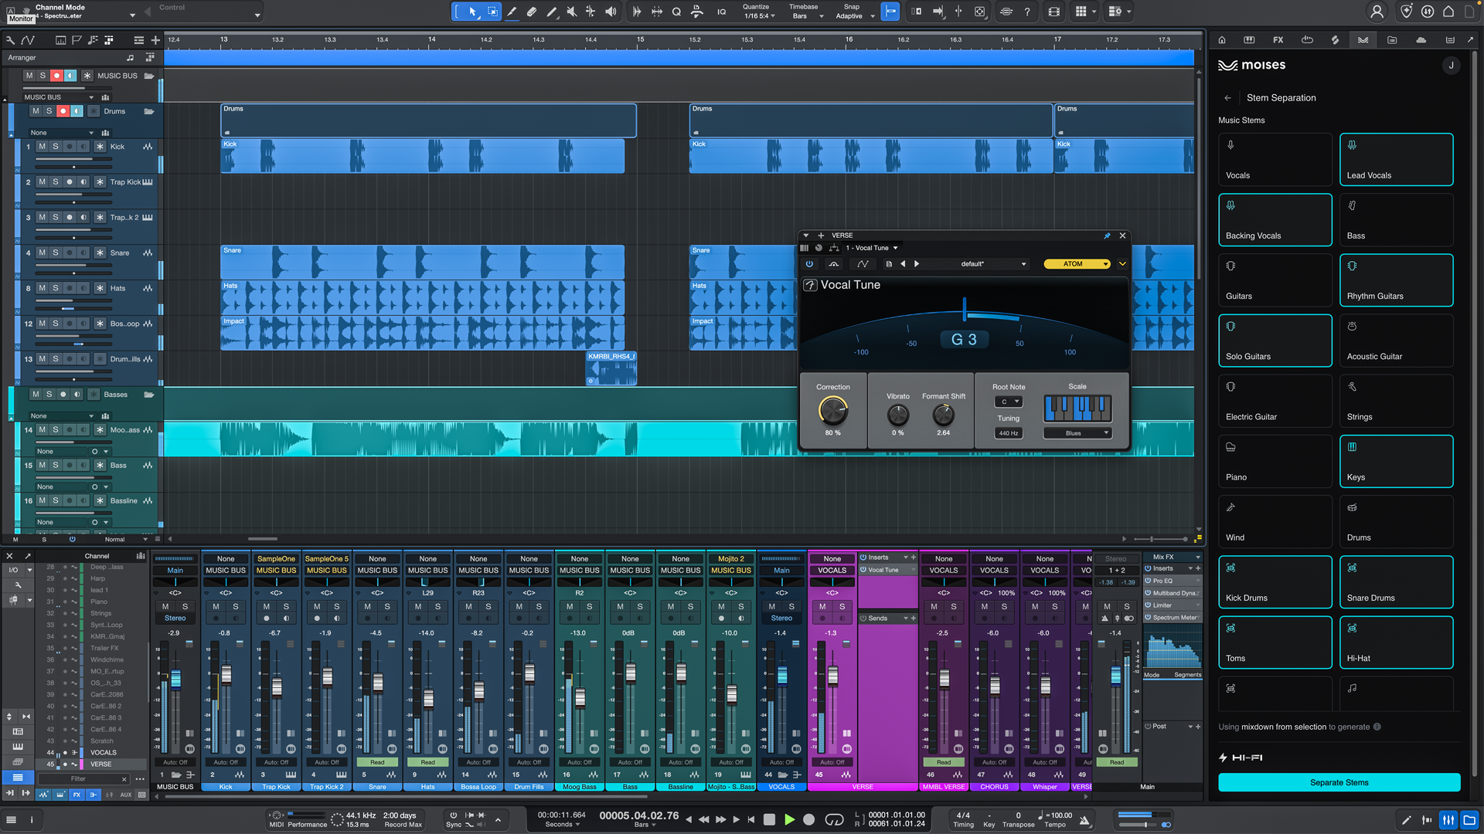Adjust the Formant Shift knob

point(943,415)
